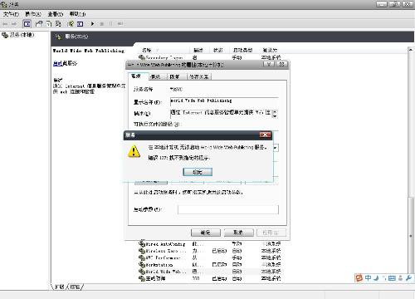Screen dimensions: 415x299
Task: Click 取消 in the properties dialog
Action: coord(238,233)
